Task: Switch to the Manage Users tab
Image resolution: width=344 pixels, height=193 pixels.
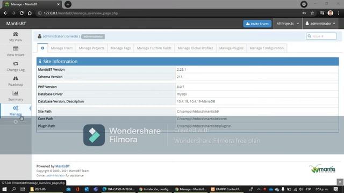Action: (62, 48)
